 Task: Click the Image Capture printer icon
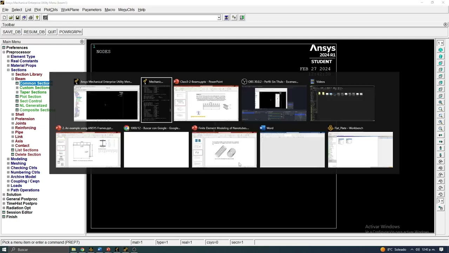pyautogui.click(x=31, y=18)
